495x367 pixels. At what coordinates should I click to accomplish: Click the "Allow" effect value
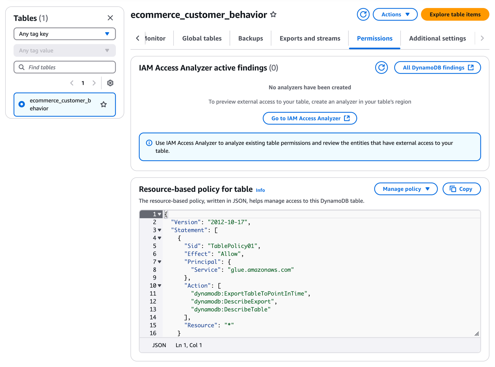click(229, 254)
